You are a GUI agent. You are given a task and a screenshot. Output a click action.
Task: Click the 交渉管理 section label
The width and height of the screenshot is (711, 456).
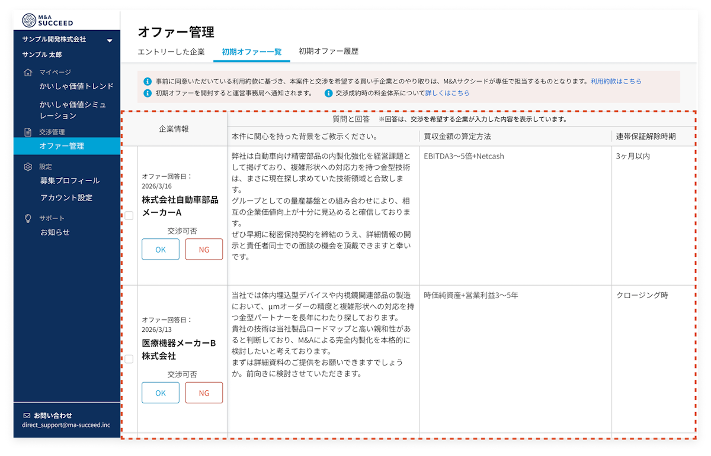click(52, 132)
